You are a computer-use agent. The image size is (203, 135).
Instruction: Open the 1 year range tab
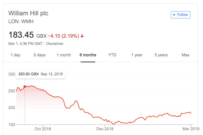click(x=137, y=55)
